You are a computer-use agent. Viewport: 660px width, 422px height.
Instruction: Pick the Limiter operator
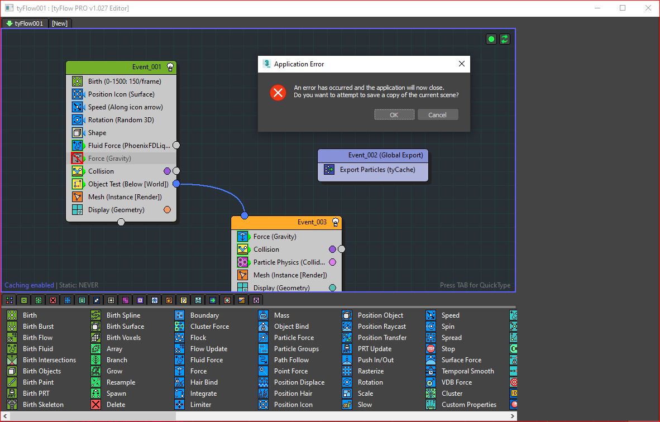coord(193,404)
